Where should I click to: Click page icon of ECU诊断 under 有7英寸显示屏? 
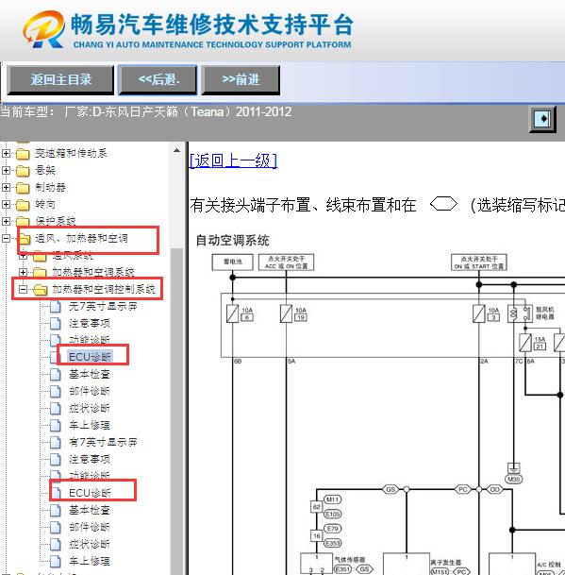[x=56, y=493]
